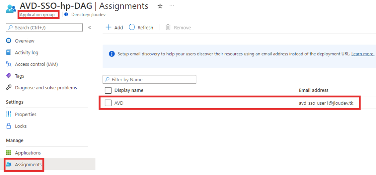The width and height of the screenshot is (376, 175).
Task: Click avd-sso-user1@jloudev.tk email cell
Action: click(x=326, y=103)
